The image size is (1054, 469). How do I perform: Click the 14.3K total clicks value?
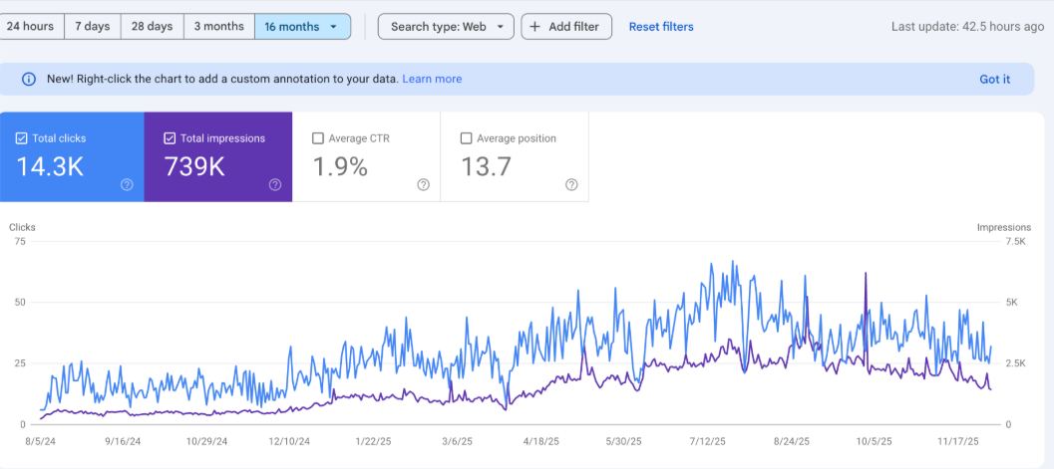pos(50,166)
